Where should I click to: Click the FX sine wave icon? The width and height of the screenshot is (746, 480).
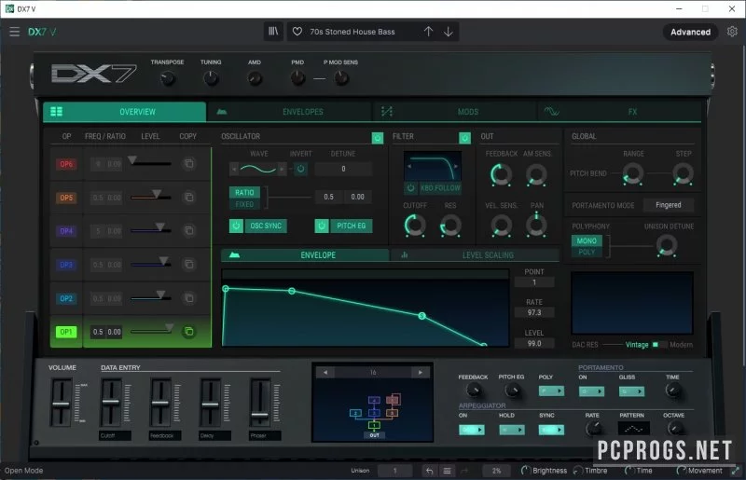[x=552, y=111]
